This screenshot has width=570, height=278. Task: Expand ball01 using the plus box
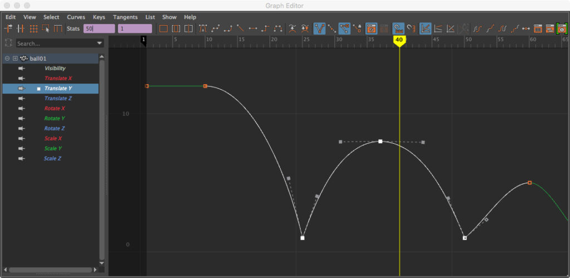[16, 58]
